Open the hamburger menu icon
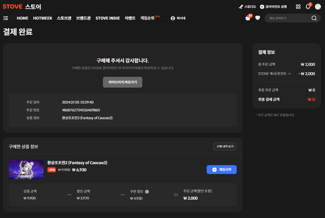The width and height of the screenshot is (325, 218). pos(6,18)
